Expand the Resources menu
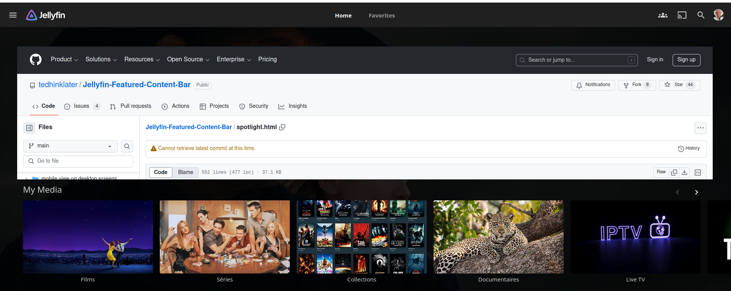731x291 pixels. tap(142, 59)
